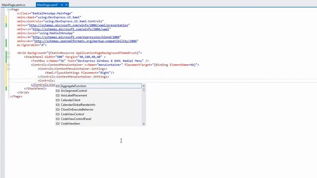This screenshot has width=317, height=178.
Task: Click the icon beside AxisLabelPlacement
Action: pyautogui.click(x=57, y=95)
